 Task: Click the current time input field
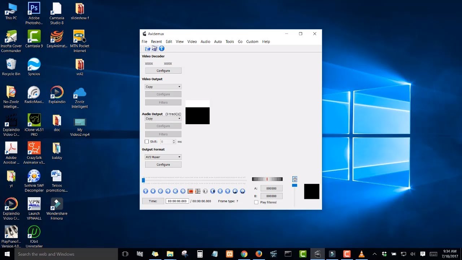coord(177,201)
